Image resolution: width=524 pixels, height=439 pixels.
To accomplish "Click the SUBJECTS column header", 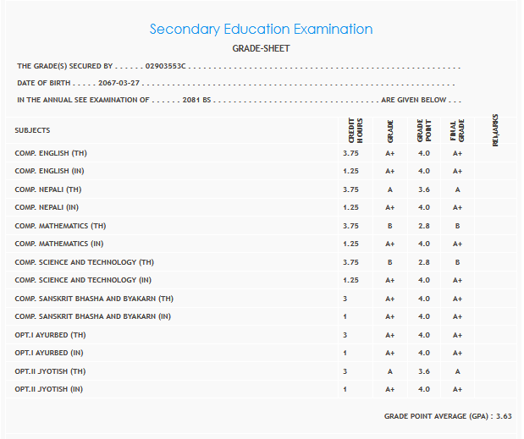I will pos(32,130).
